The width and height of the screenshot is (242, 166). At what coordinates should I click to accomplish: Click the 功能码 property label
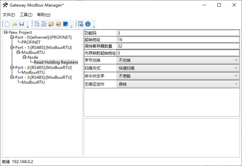(91, 33)
